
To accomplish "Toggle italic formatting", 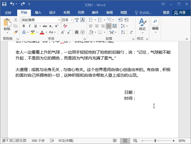I will pos(30,26).
